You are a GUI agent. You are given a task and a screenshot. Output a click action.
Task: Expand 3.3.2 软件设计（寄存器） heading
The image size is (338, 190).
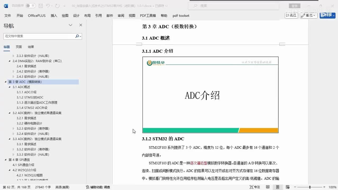click(14, 149)
